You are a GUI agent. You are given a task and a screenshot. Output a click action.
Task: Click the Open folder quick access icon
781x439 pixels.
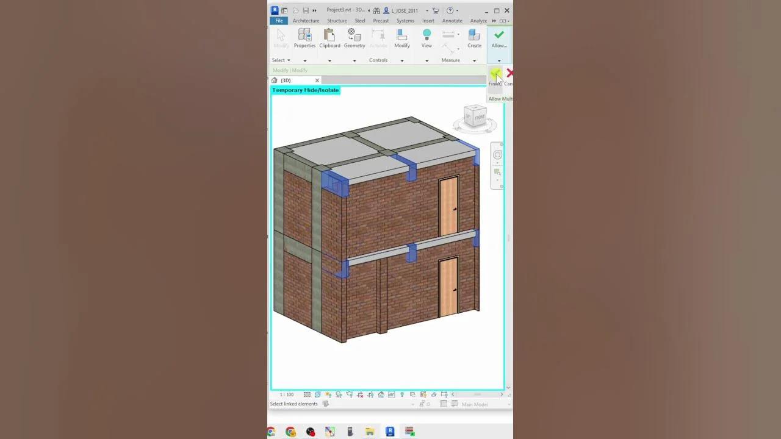pyautogui.click(x=295, y=10)
